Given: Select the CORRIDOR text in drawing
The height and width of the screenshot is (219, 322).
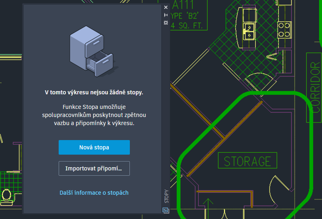Looking at the screenshot, I should point(316,87).
